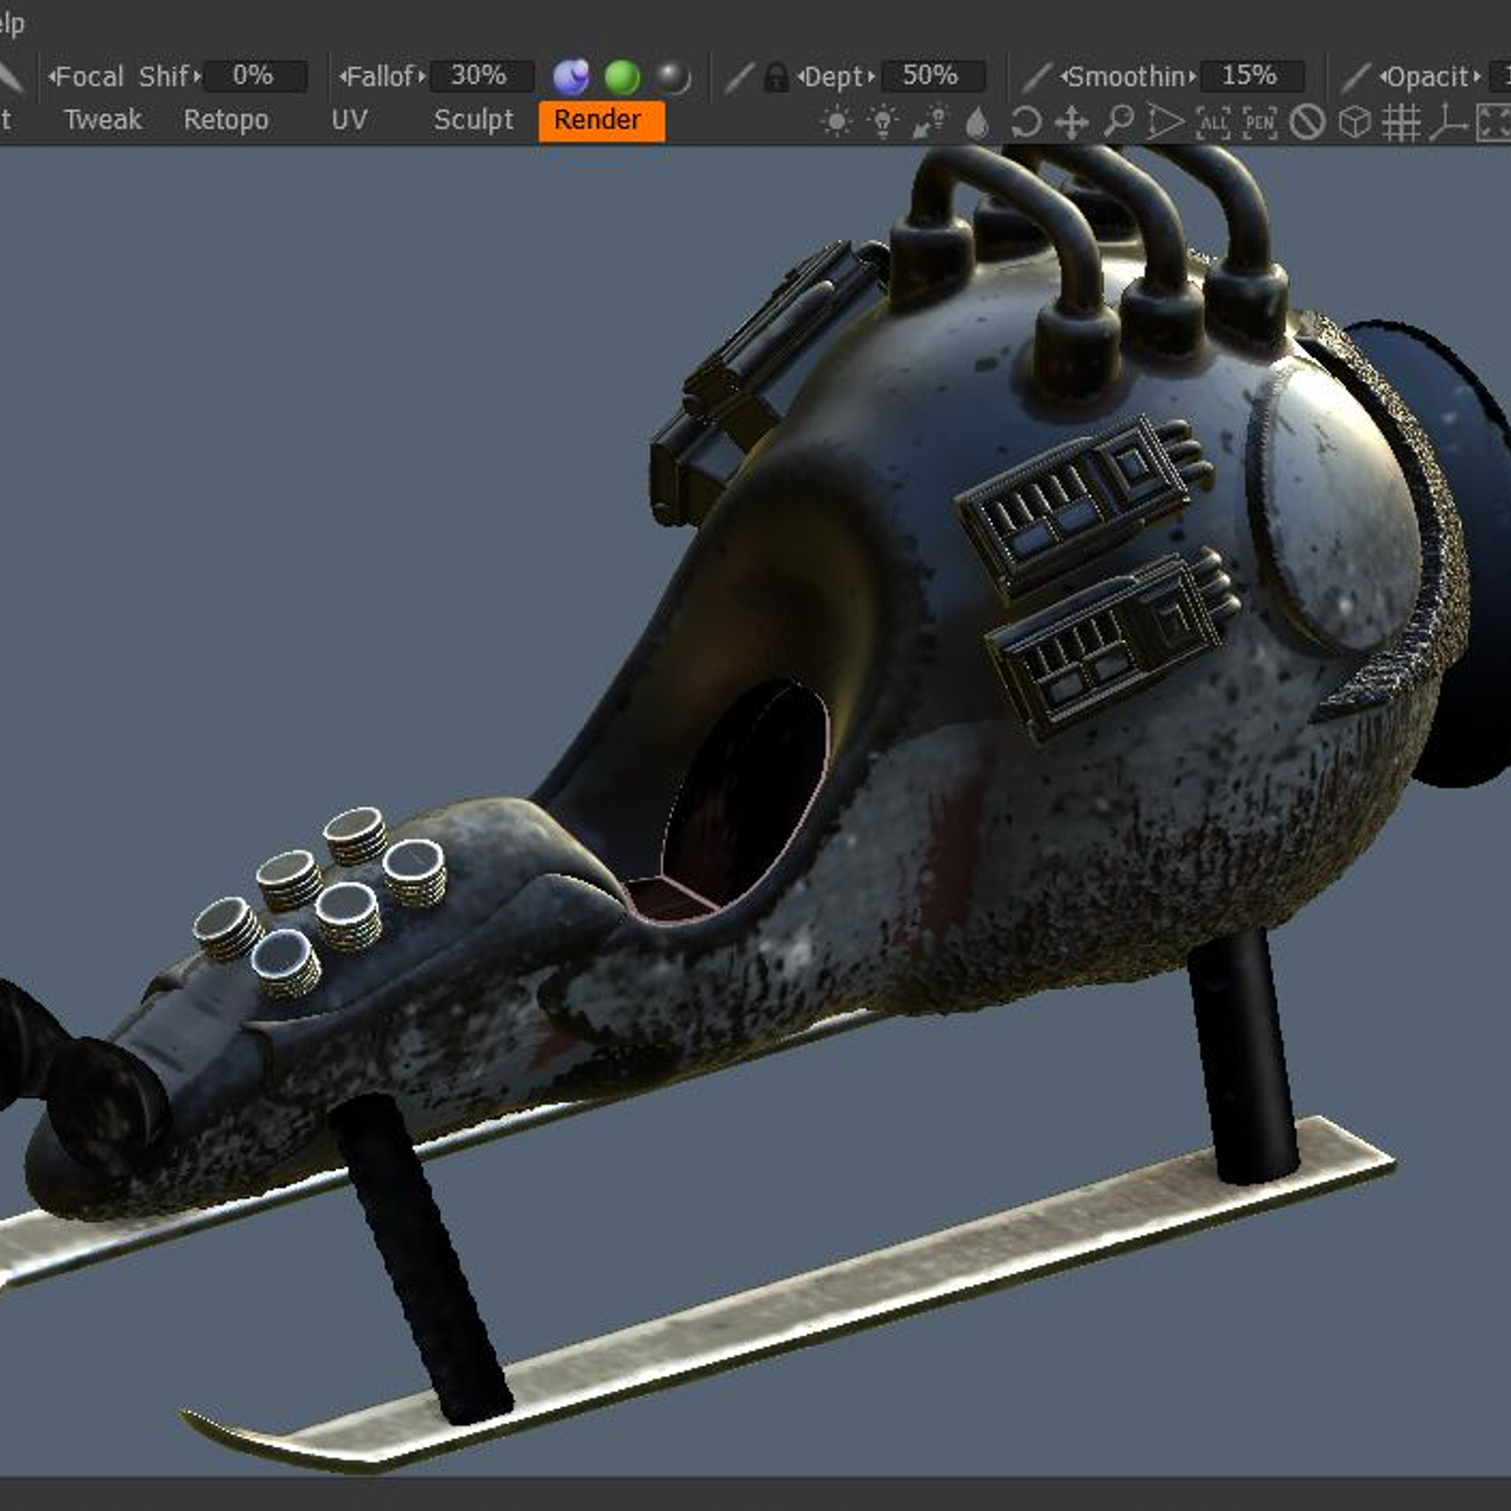Click the Falloff 30% value field
Screen dimensions: 1511x1511
tap(481, 76)
